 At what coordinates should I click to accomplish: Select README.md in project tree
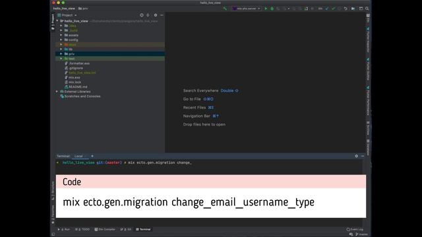tap(76, 87)
